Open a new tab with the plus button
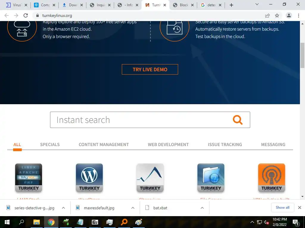Viewport: 305px width, 228px height. [231, 5]
